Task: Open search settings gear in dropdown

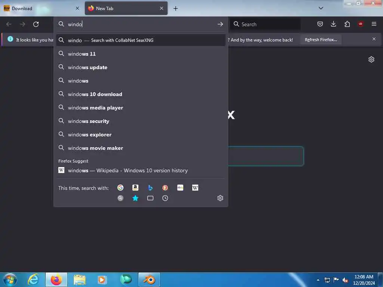Action: [x=220, y=198]
